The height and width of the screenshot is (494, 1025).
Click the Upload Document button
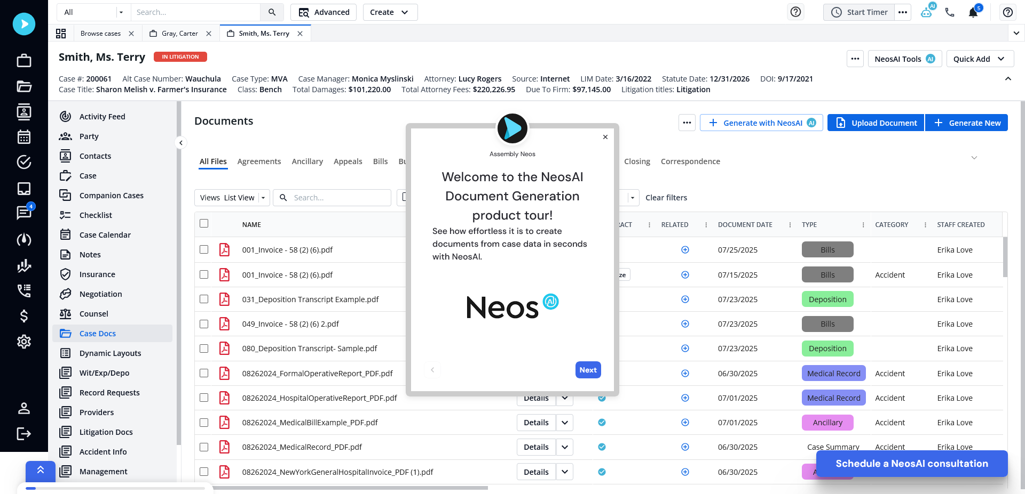pyautogui.click(x=875, y=123)
